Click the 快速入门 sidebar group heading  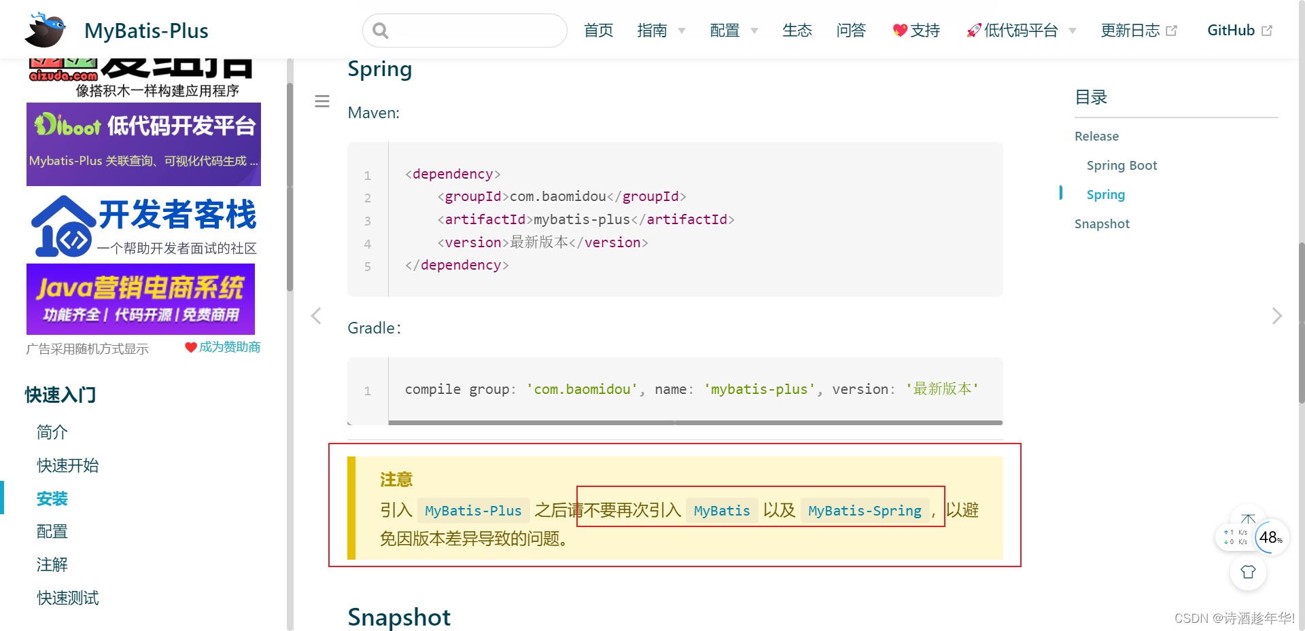[x=60, y=395]
